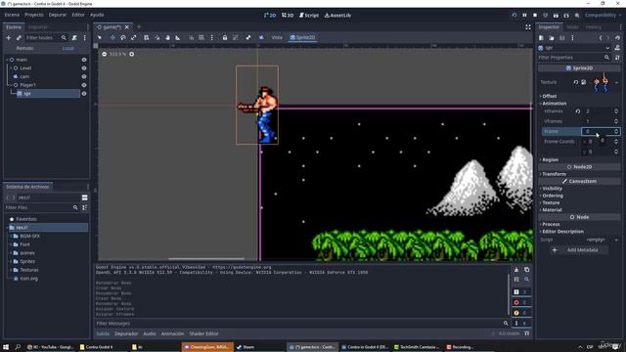This screenshot has width=626, height=352.
Task: Hide the cam node
Action: tap(84, 76)
